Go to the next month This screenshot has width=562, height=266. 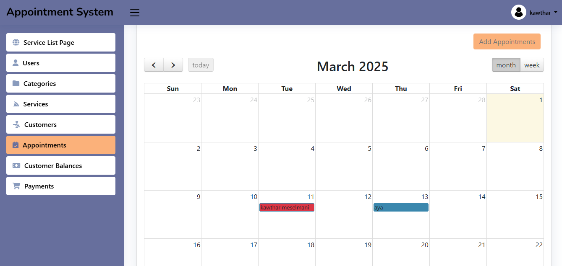173,65
